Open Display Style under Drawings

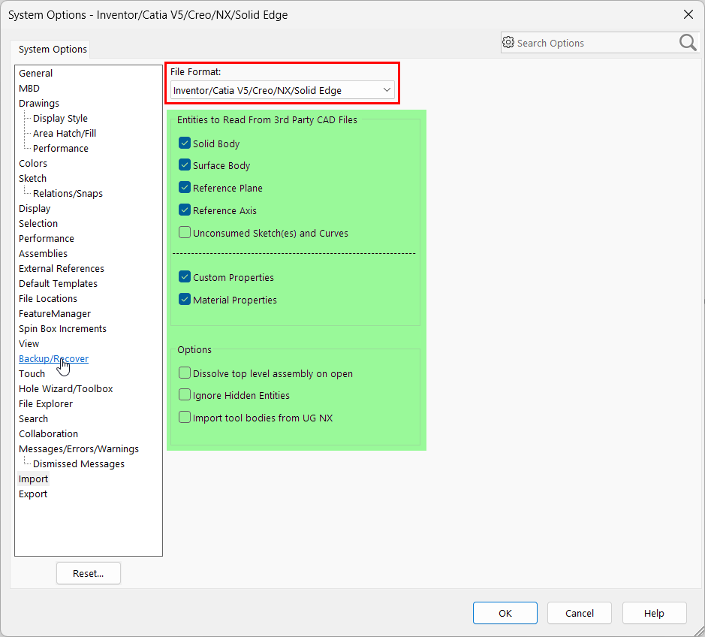tap(60, 119)
